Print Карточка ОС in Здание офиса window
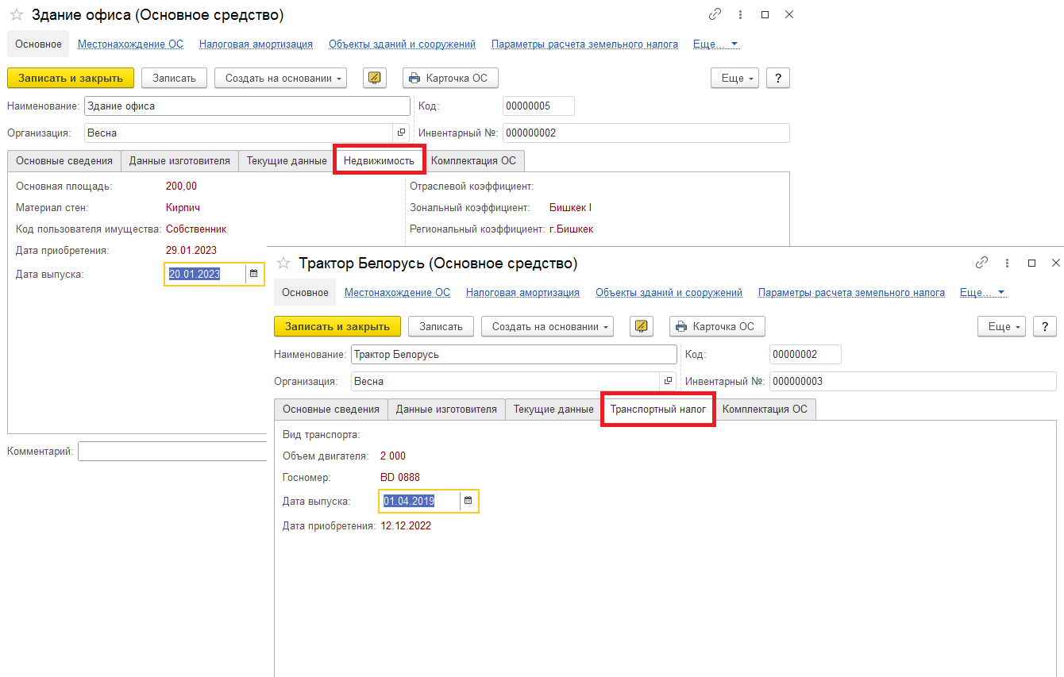 [450, 78]
